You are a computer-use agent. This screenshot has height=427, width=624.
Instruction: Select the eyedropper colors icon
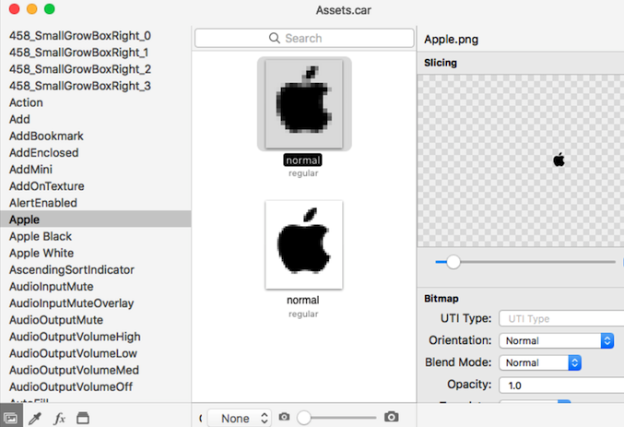pyautogui.click(x=35, y=418)
